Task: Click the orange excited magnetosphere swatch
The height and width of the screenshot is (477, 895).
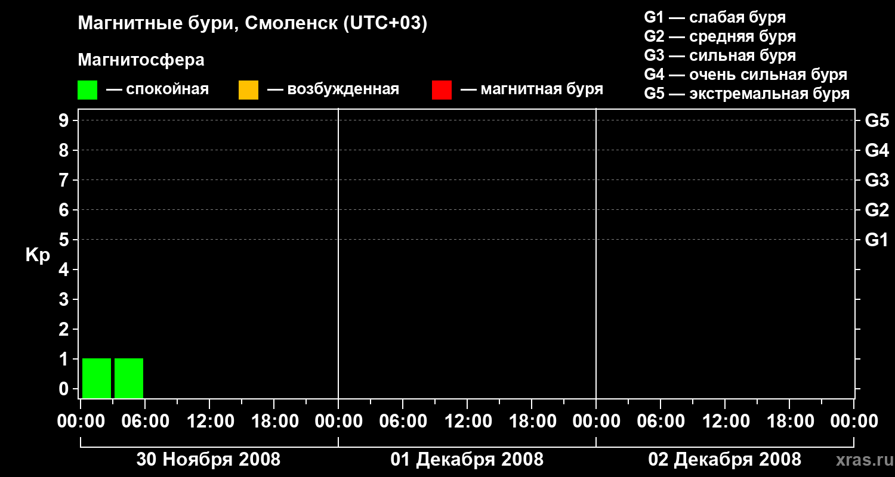Action: tap(248, 89)
